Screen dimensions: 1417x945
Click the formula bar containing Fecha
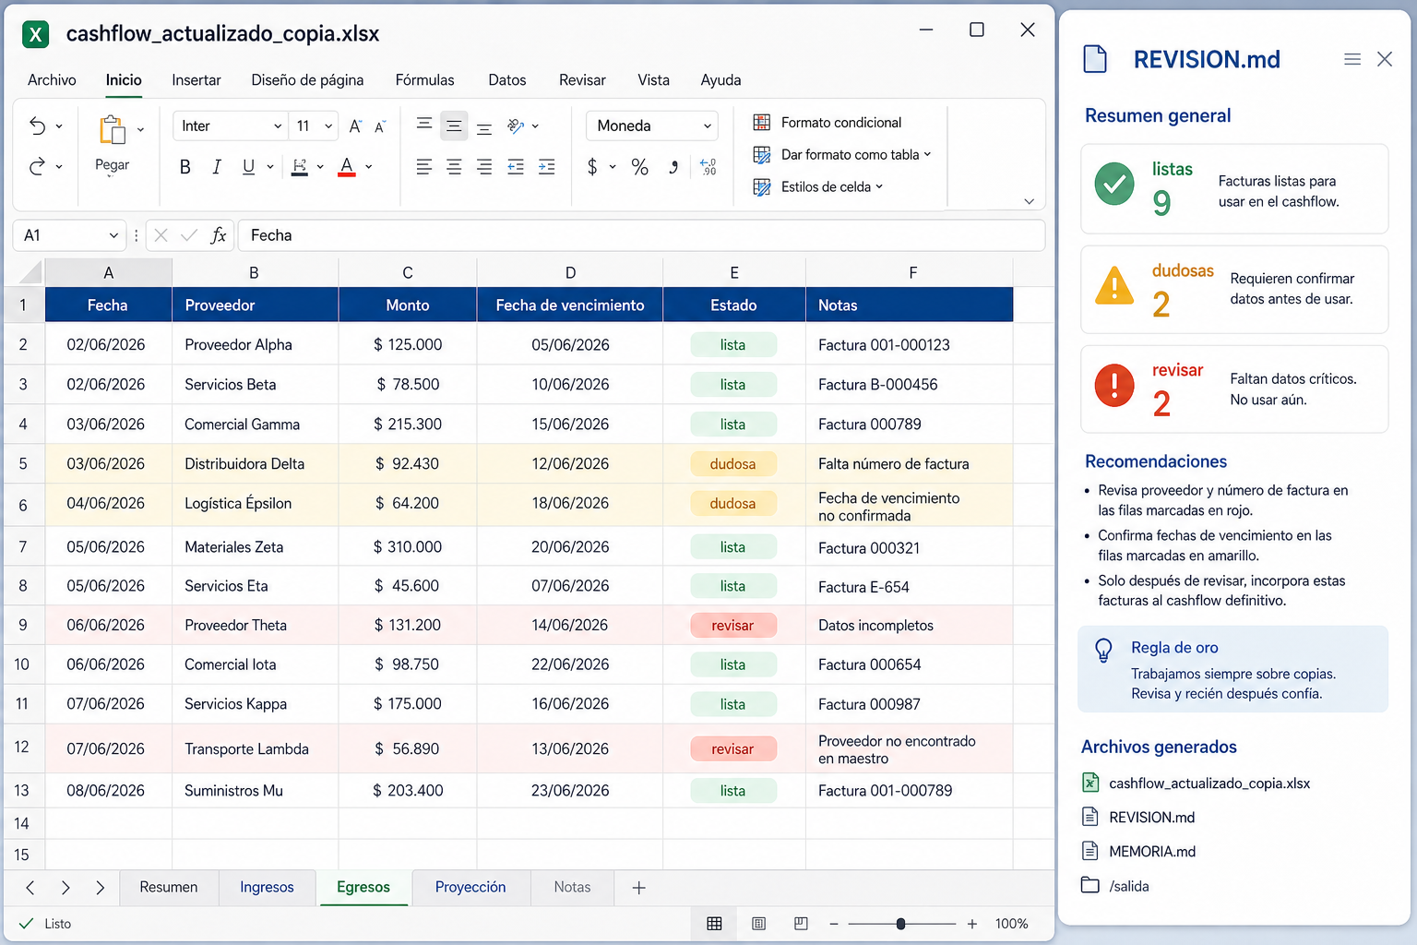pyautogui.click(x=641, y=235)
